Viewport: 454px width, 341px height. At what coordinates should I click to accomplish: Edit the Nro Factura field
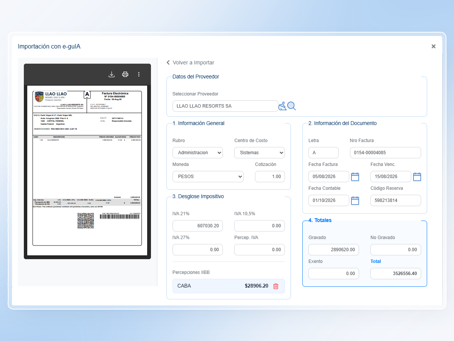(386, 153)
